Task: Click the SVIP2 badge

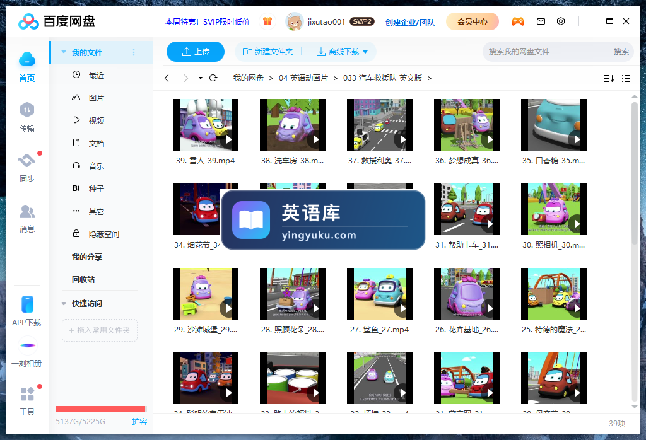Action: 361,21
